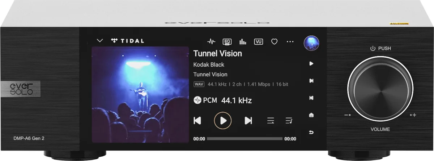Toggle the heart favorite icon

click(274, 41)
